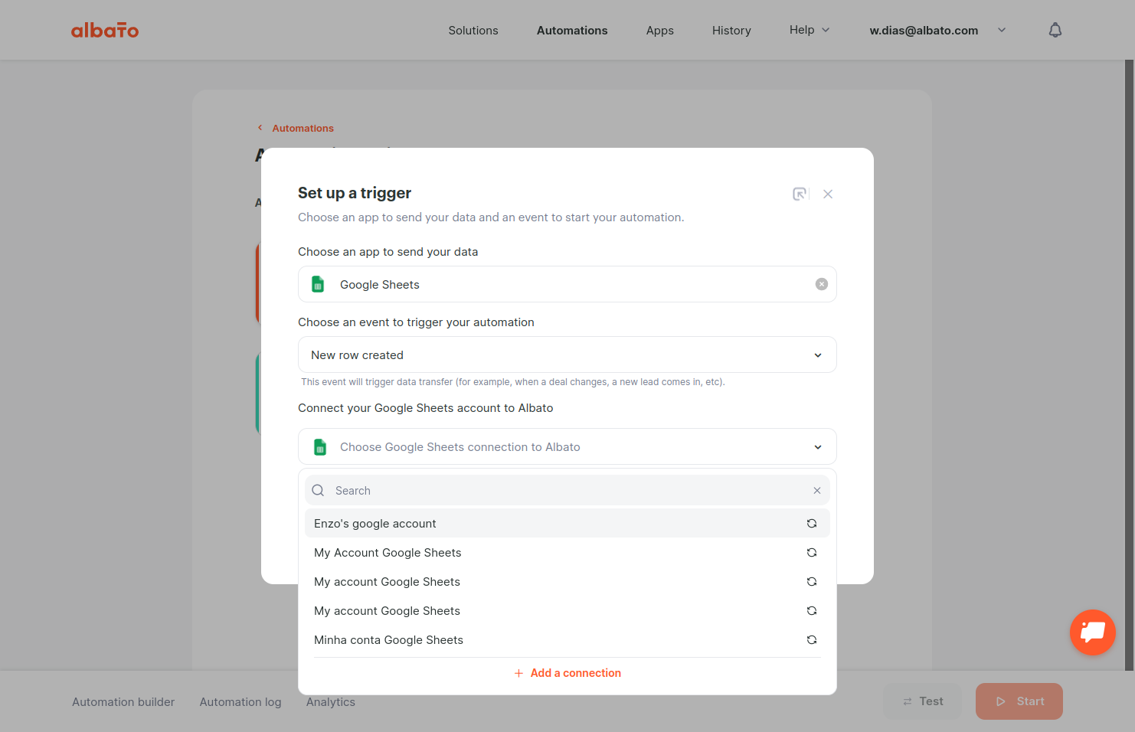1135x732 pixels.
Task: Click the page vertical scrollbar
Action: pyautogui.click(x=1129, y=365)
